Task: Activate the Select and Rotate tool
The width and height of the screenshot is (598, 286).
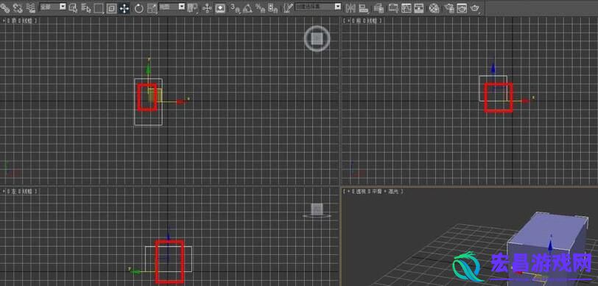Action: 138,8
